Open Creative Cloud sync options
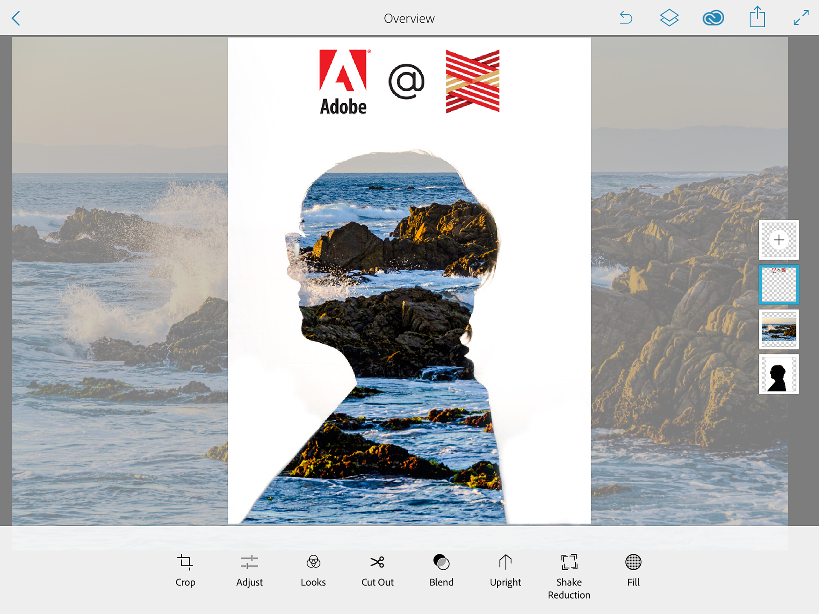Viewport: 819px width, 614px height. click(x=713, y=18)
